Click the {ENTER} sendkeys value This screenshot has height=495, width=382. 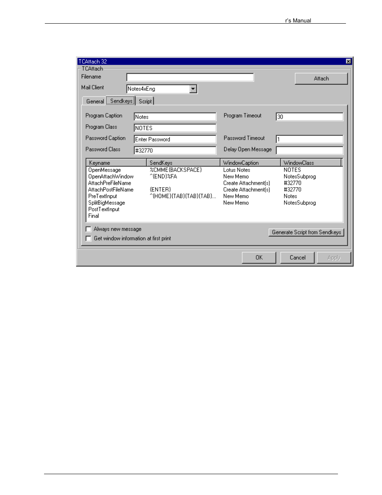point(160,190)
